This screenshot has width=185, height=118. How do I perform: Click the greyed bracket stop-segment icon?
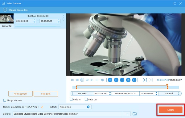pos(150,80)
